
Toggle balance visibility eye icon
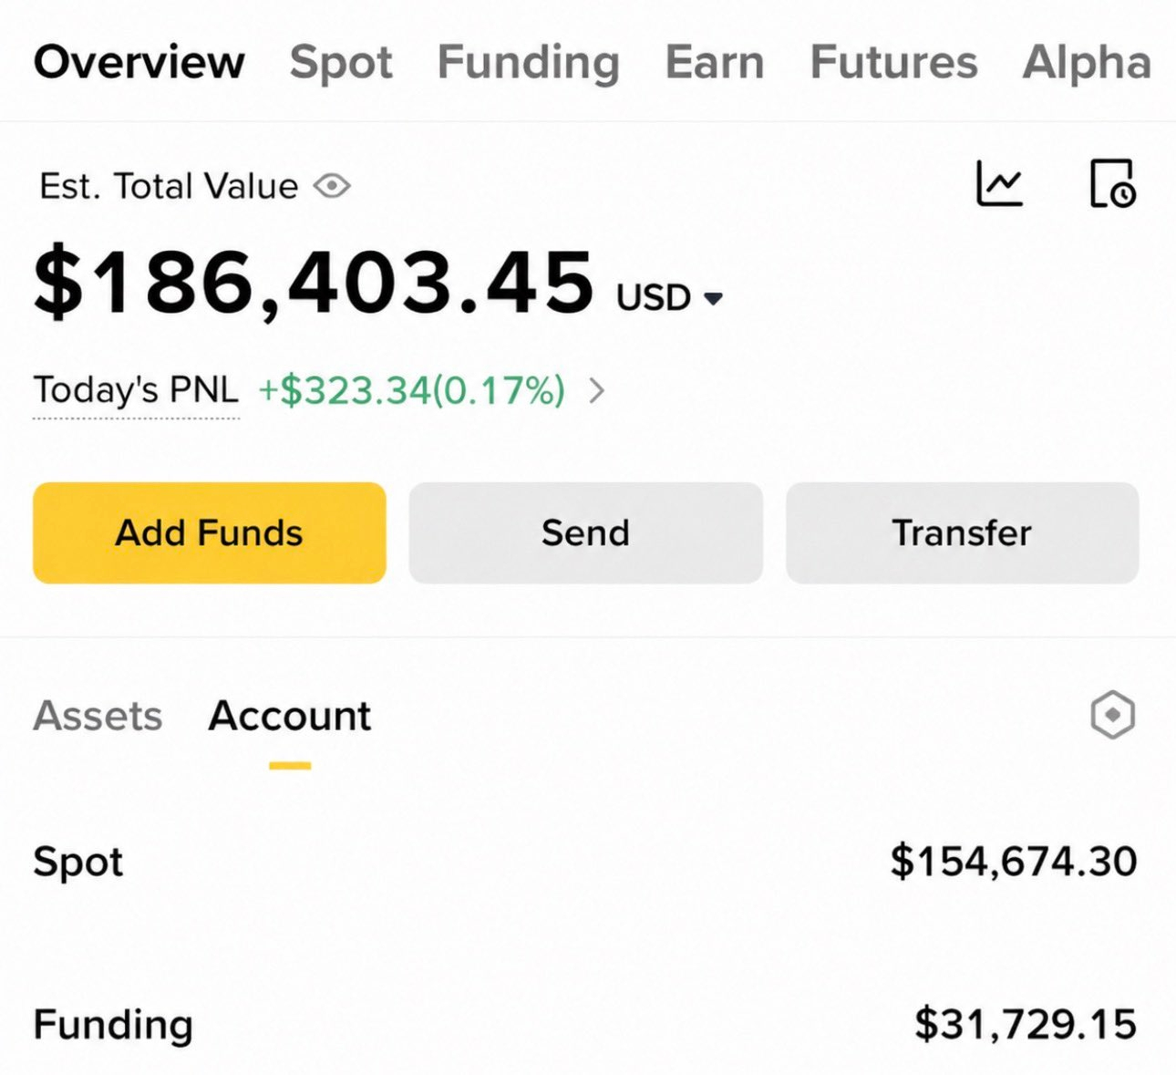332,186
